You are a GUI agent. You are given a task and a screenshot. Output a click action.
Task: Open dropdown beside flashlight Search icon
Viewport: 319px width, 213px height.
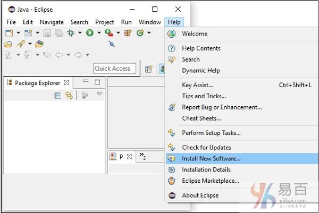(x=30, y=44)
